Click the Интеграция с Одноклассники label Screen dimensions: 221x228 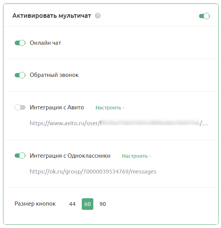[x=70, y=156]
